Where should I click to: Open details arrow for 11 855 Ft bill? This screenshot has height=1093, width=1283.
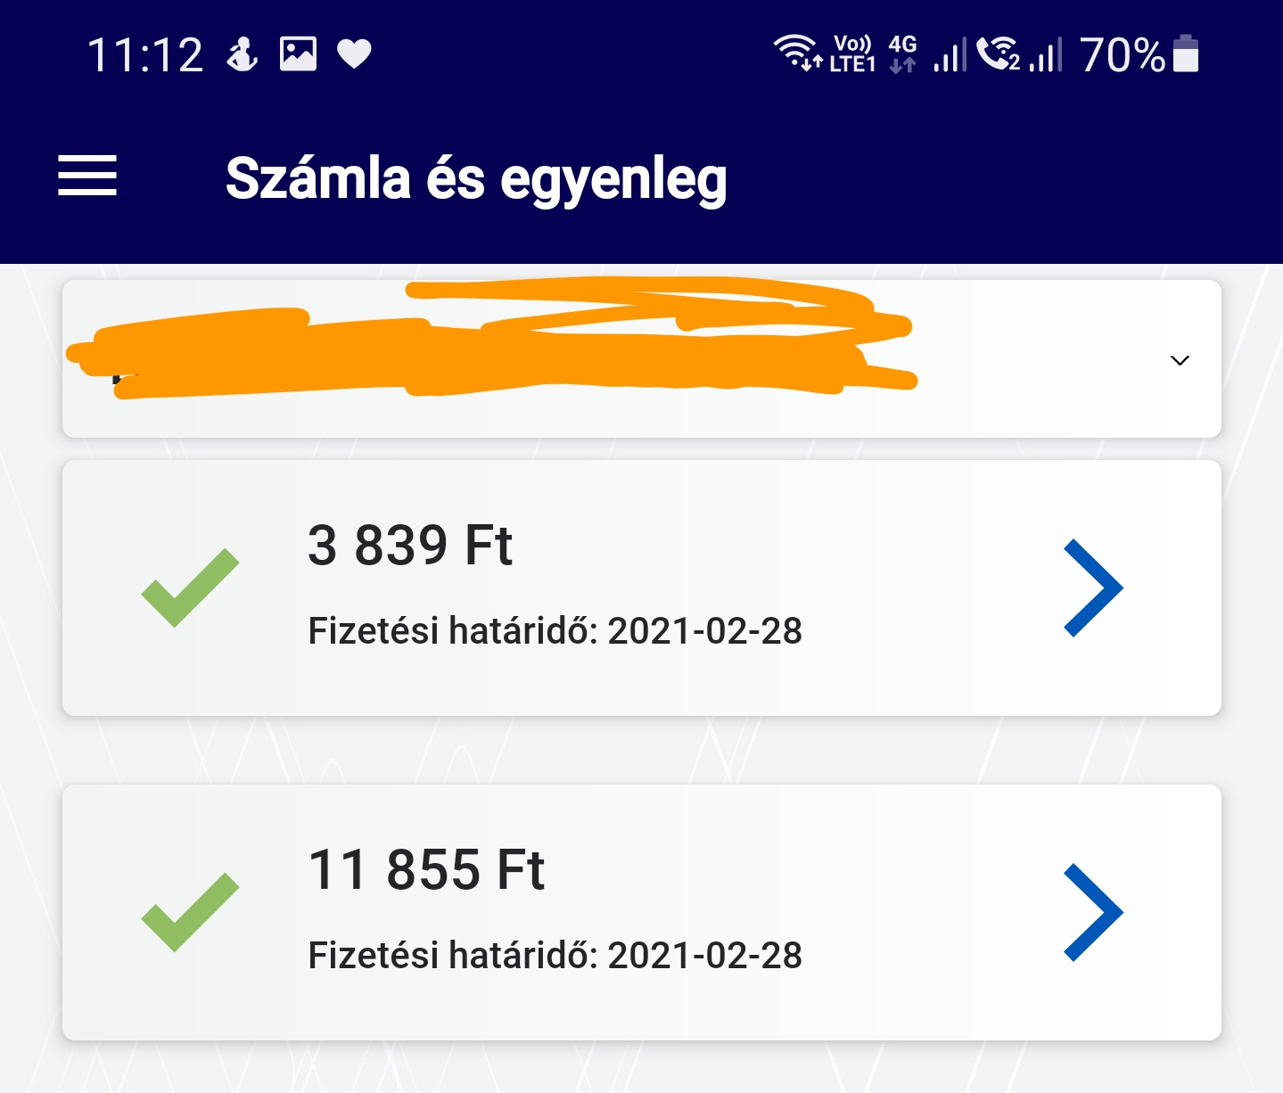click(x=1093, y=912)
